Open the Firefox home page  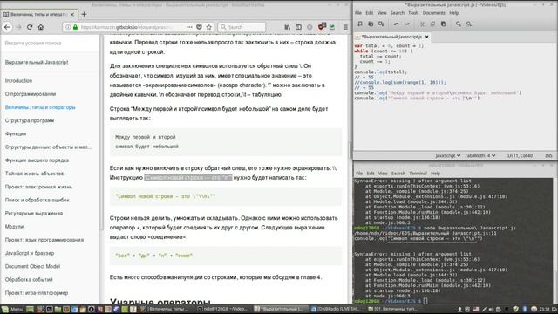coord(41,27)
